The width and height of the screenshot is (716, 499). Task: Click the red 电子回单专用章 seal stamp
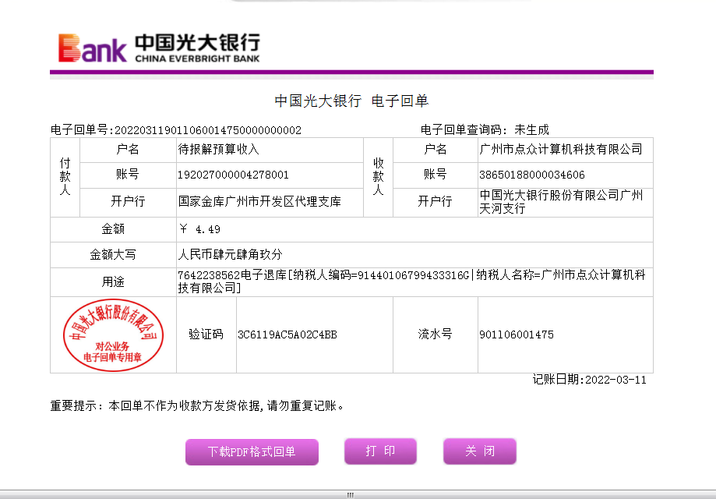pos(113,334)
